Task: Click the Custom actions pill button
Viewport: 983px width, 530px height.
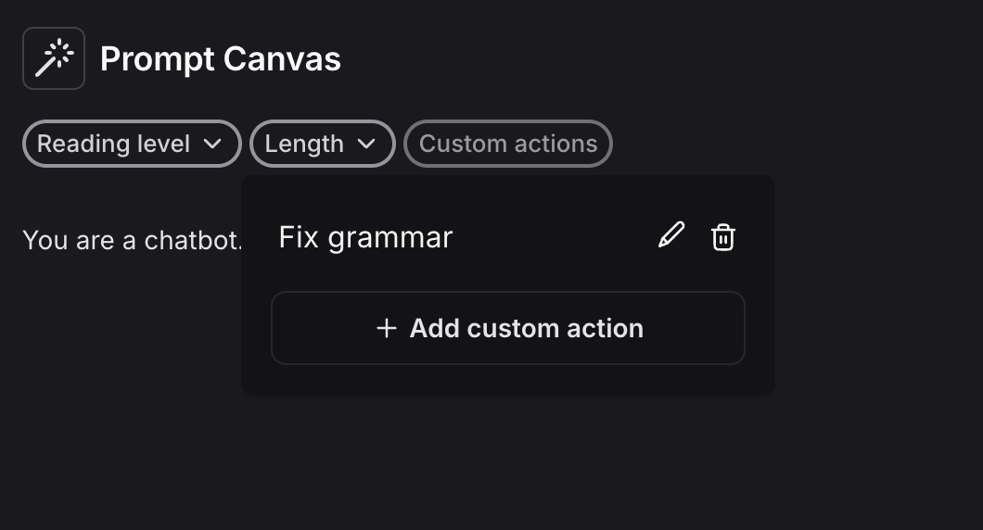Action: (x=508, y=144)
